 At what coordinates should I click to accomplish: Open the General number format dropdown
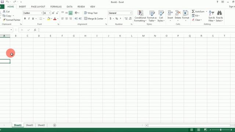[131, 13]
